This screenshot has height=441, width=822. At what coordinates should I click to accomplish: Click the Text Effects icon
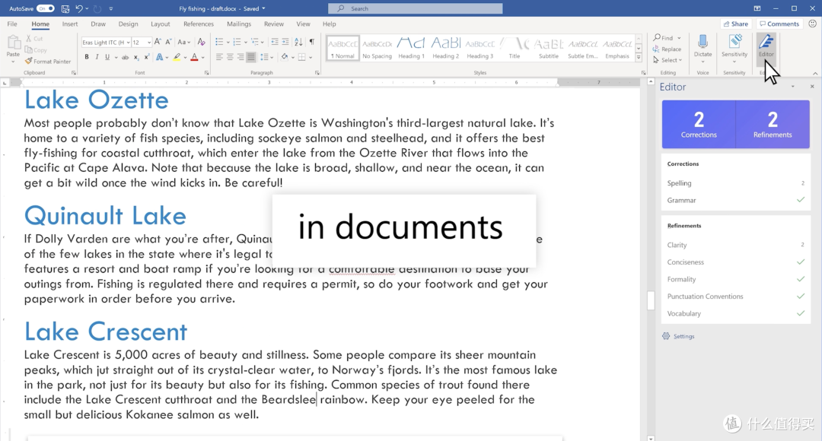coord(159,57)
